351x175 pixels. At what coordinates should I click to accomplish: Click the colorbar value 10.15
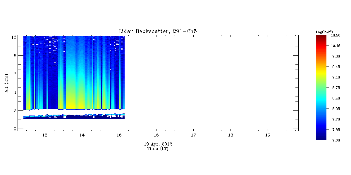tap(336, 46)
